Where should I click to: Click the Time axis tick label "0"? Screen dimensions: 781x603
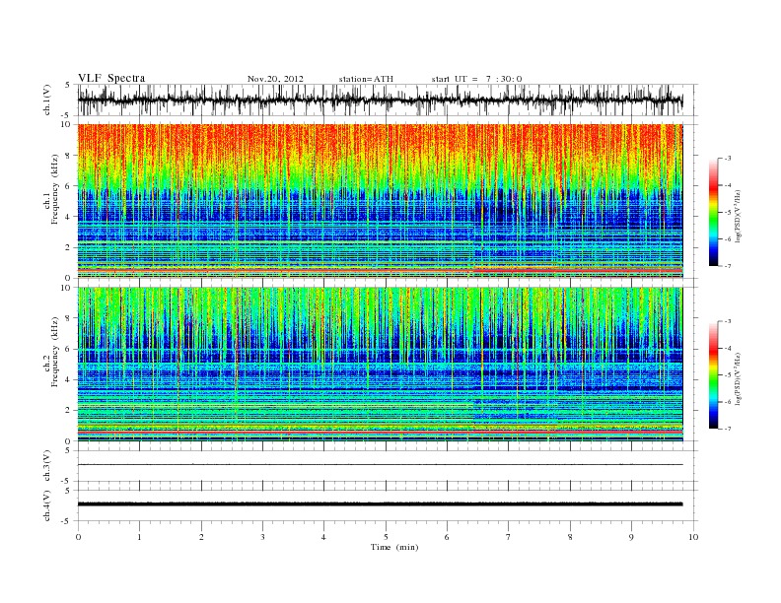pyautogui.click(x=78, y=537)
